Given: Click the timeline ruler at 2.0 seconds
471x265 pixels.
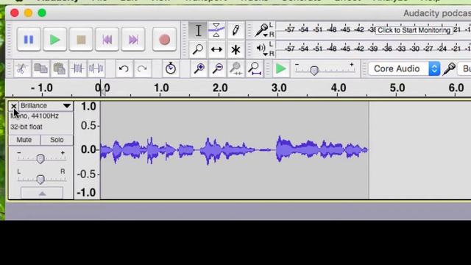Looking at the screenshot, I should (x=220, y=88).
